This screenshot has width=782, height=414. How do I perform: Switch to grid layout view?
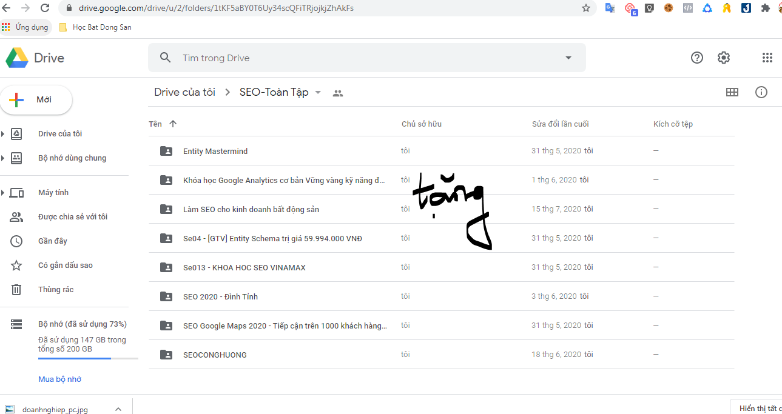(x=732, y=92)
